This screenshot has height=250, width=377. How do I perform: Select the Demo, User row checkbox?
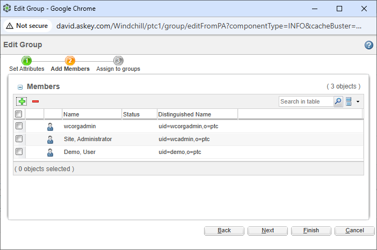19,152
